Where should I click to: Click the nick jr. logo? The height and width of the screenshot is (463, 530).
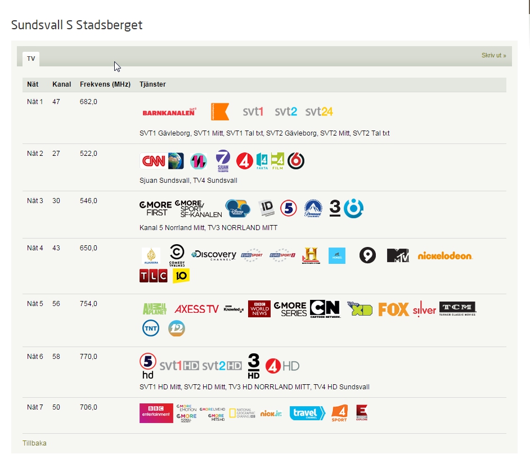[x=271, y=413]
